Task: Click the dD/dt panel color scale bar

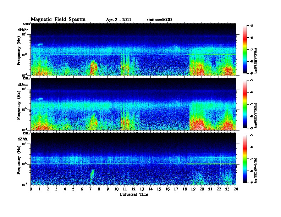Action: 245,104
